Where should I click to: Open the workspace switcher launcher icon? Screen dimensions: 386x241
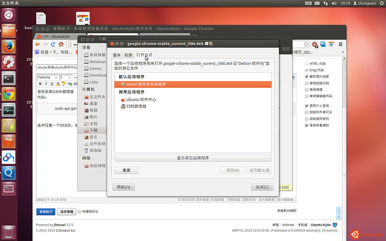coord(8,189)
